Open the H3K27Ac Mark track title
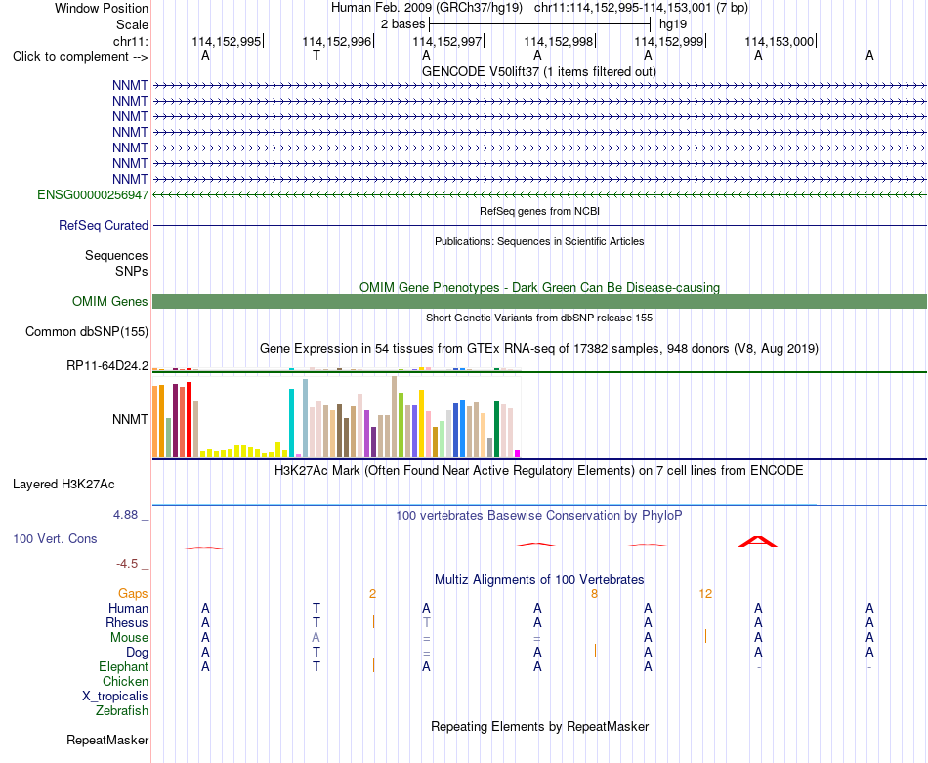Screen dimensions: 928x763 tap(539, 470)
